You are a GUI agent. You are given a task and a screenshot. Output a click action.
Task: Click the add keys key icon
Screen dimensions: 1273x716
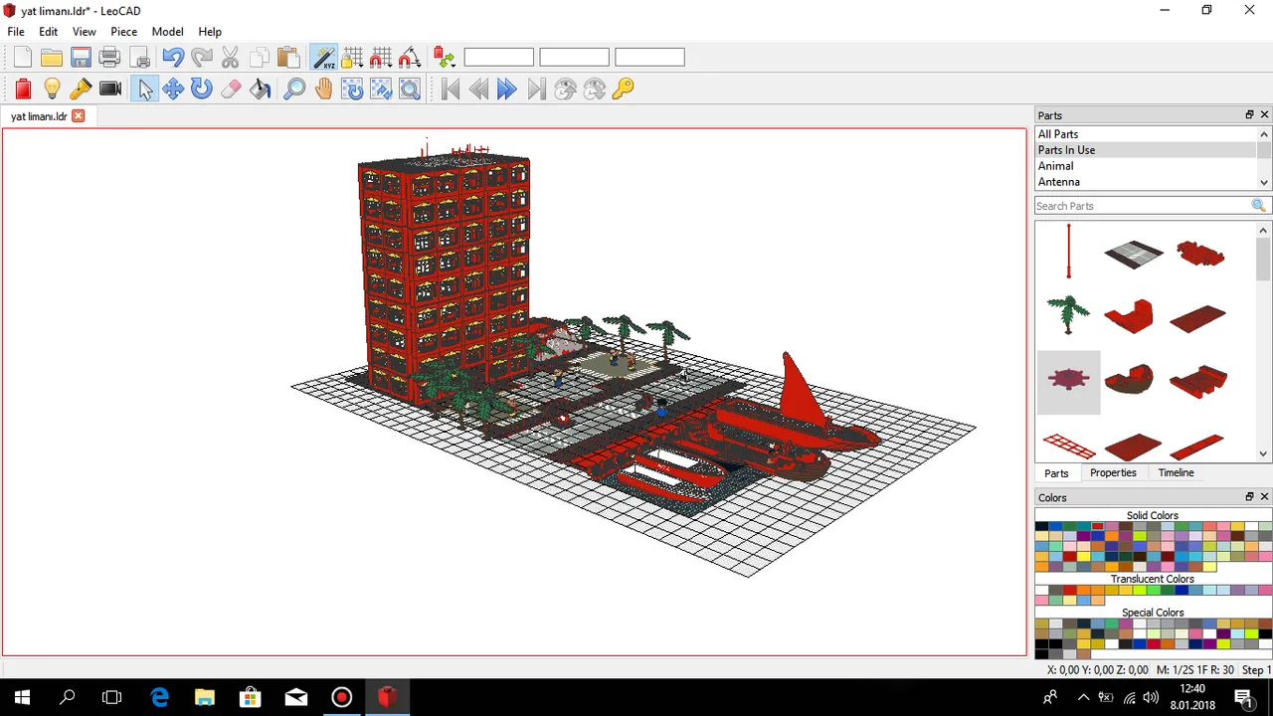(x=624, y=89)
